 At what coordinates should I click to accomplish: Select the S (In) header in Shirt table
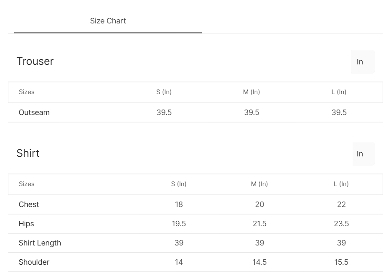pyautogui.click(x=179, y=184)
